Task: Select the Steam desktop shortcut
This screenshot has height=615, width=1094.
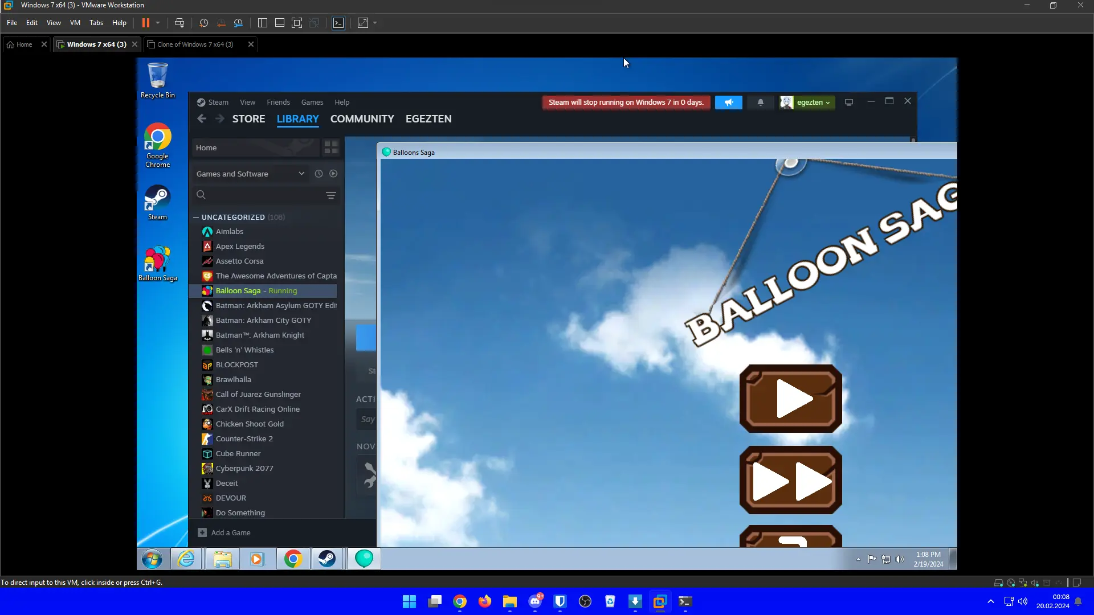Action: coord(158,203)
